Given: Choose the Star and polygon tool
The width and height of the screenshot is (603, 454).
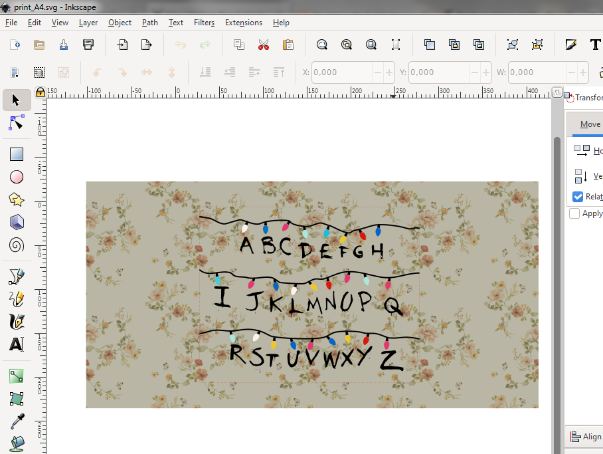Looking at the screenshot, I should point(17,199).
